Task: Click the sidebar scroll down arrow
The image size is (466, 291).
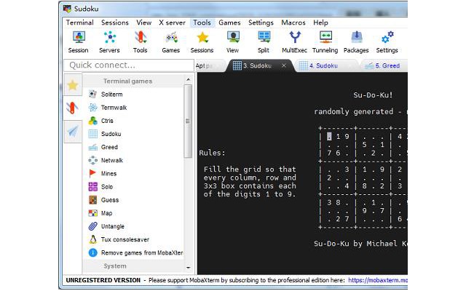Action: click(x=188, y=268)
